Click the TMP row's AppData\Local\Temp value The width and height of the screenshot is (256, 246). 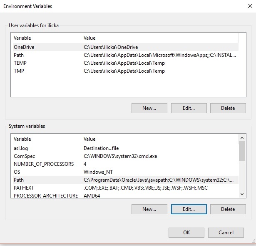pos(124,71)
